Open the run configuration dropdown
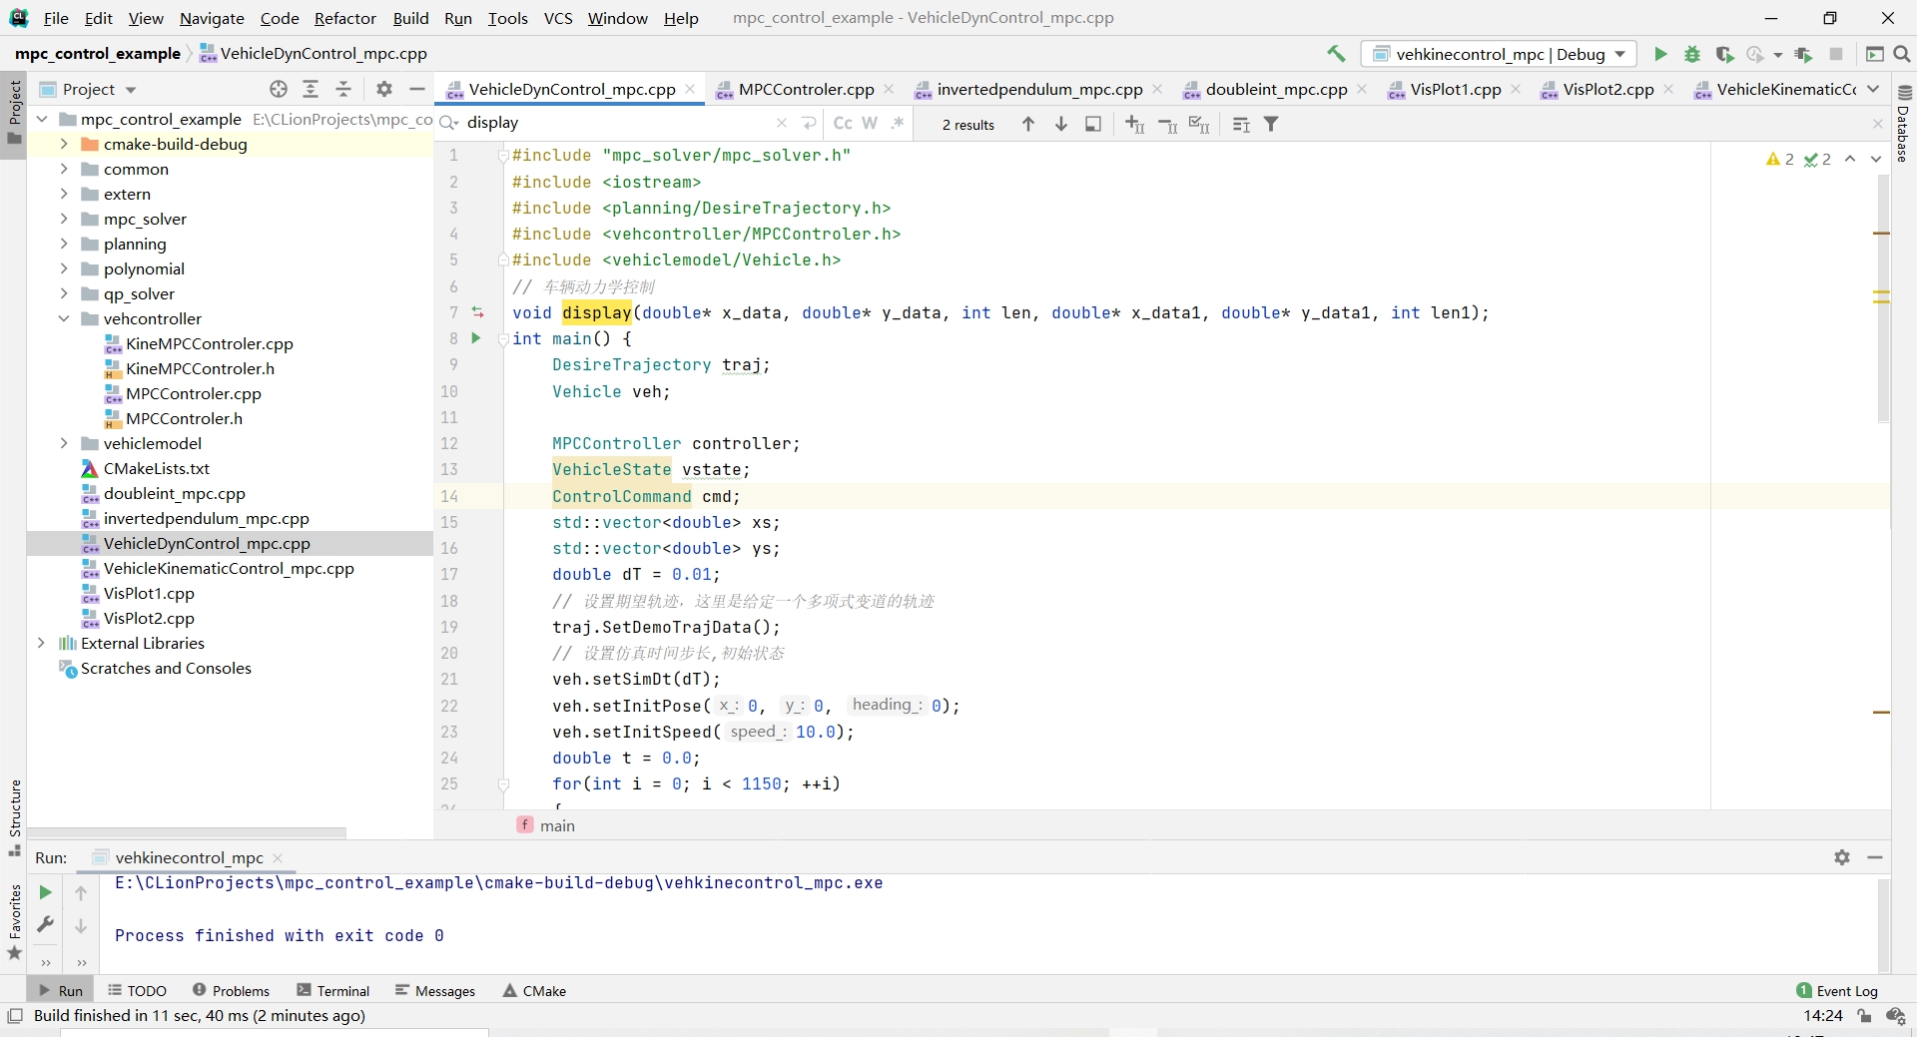The image size is (1917, 1037). (1620, 54)
